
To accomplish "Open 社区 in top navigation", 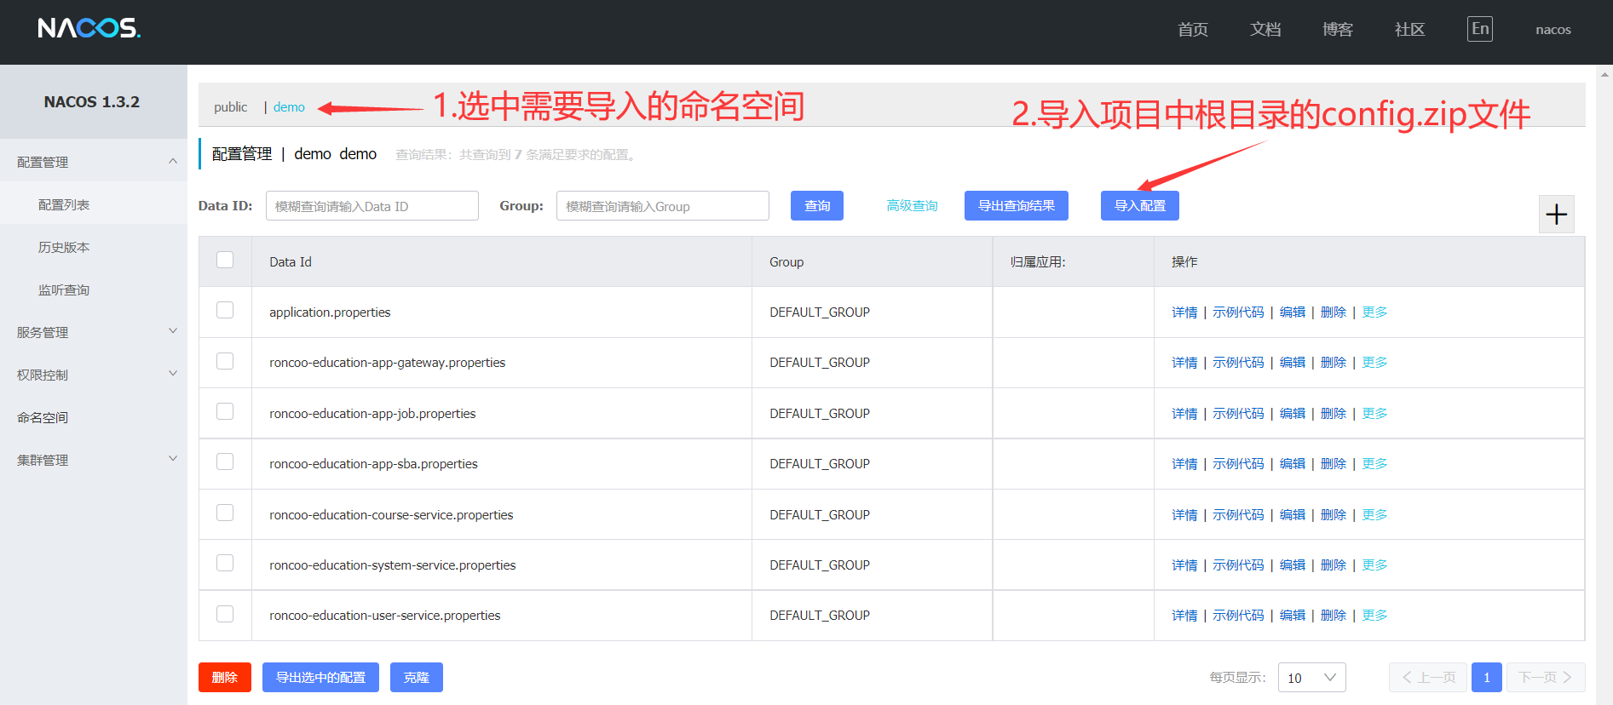I will pos(1410,30).
